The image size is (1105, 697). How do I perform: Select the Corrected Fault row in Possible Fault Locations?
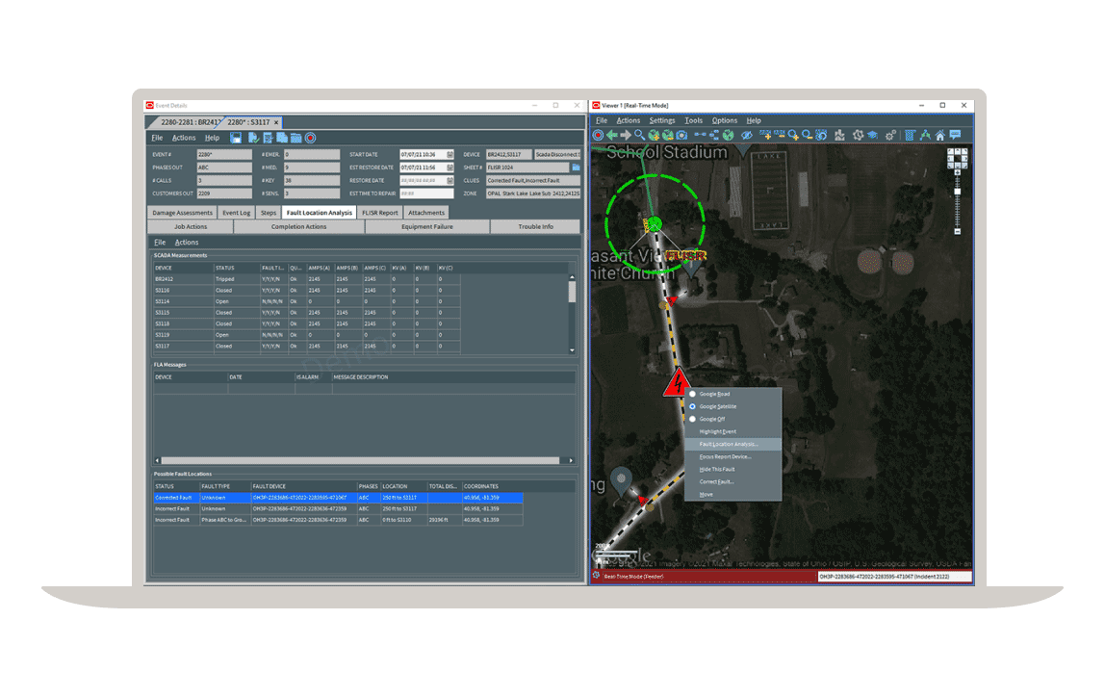338,498
